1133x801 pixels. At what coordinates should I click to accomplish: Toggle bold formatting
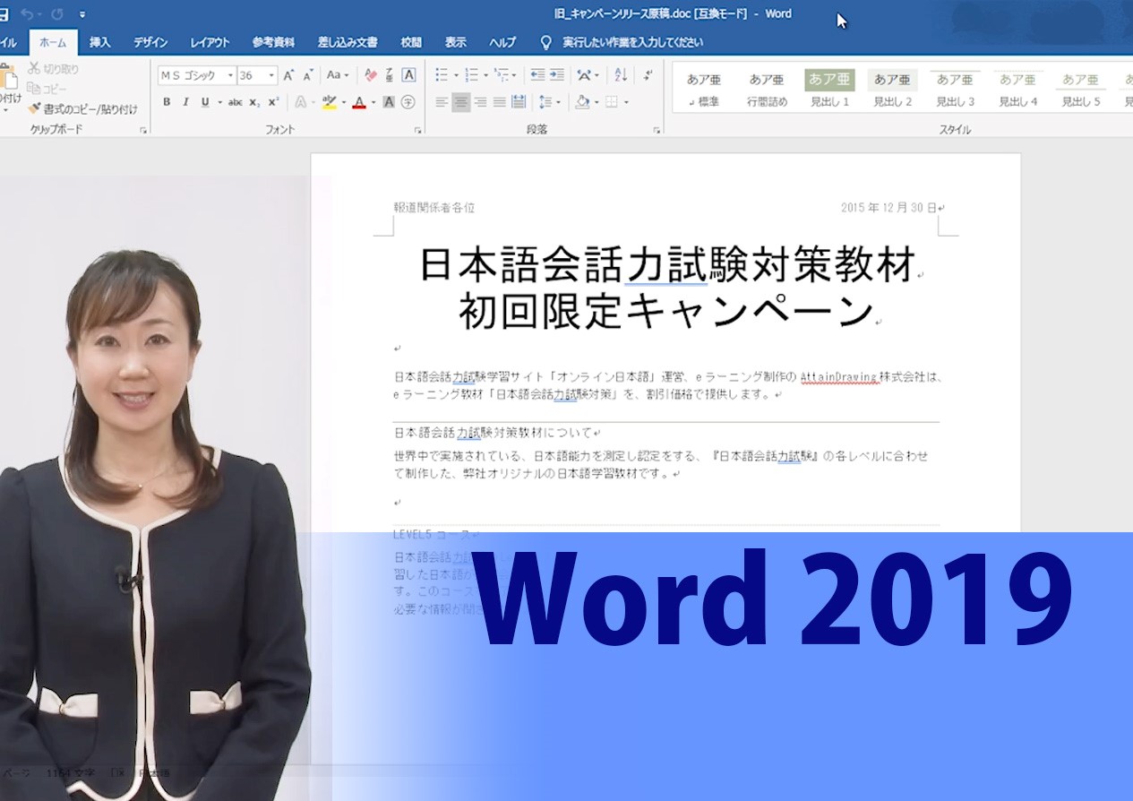[167, 102]
